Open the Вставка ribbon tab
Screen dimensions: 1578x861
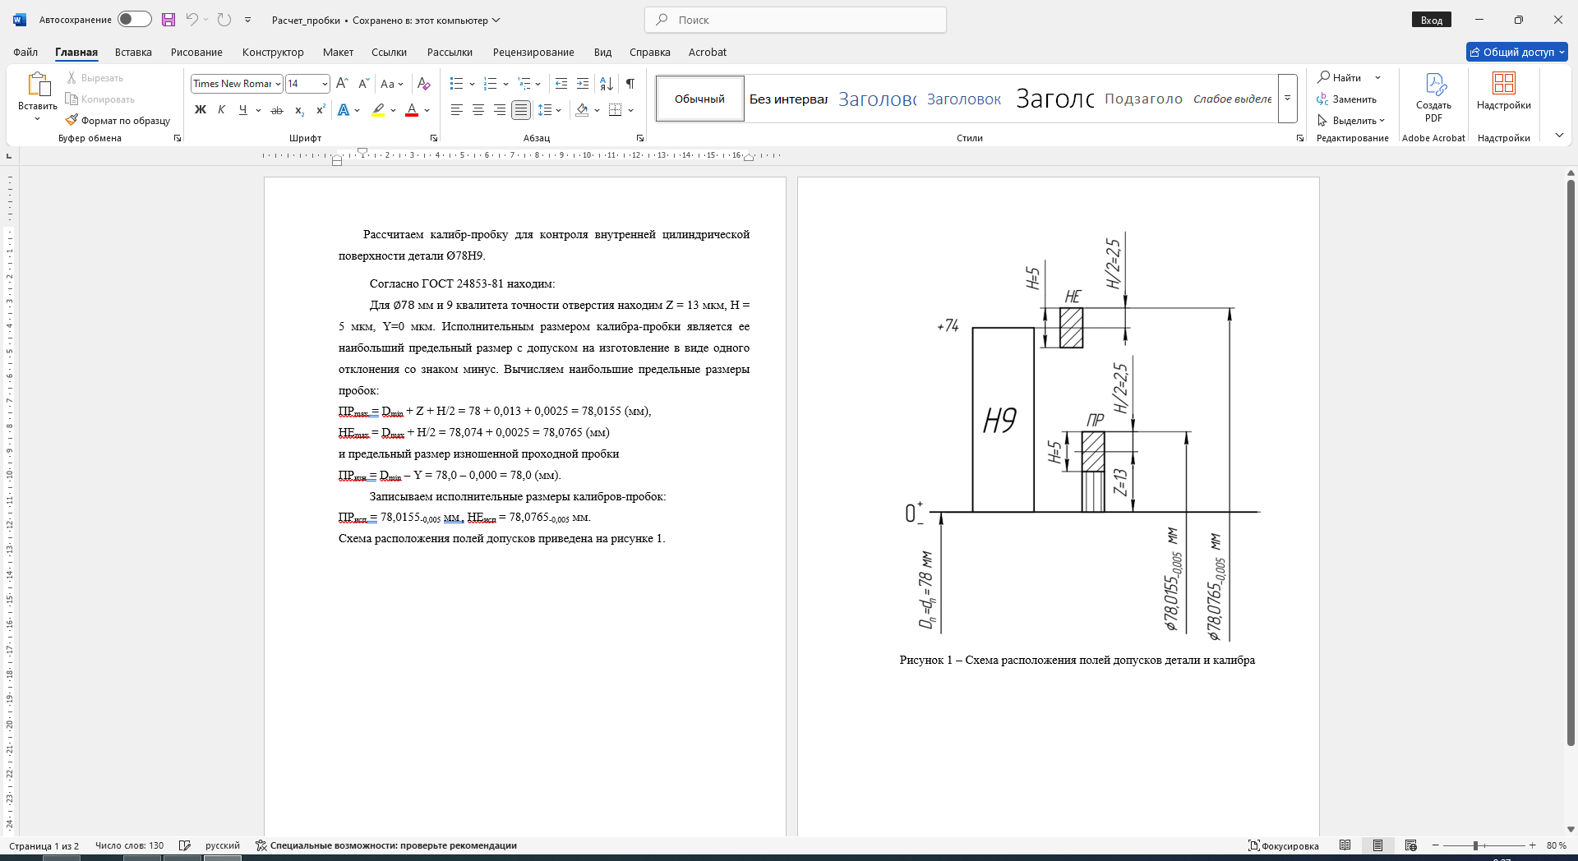tap(133, 52)
